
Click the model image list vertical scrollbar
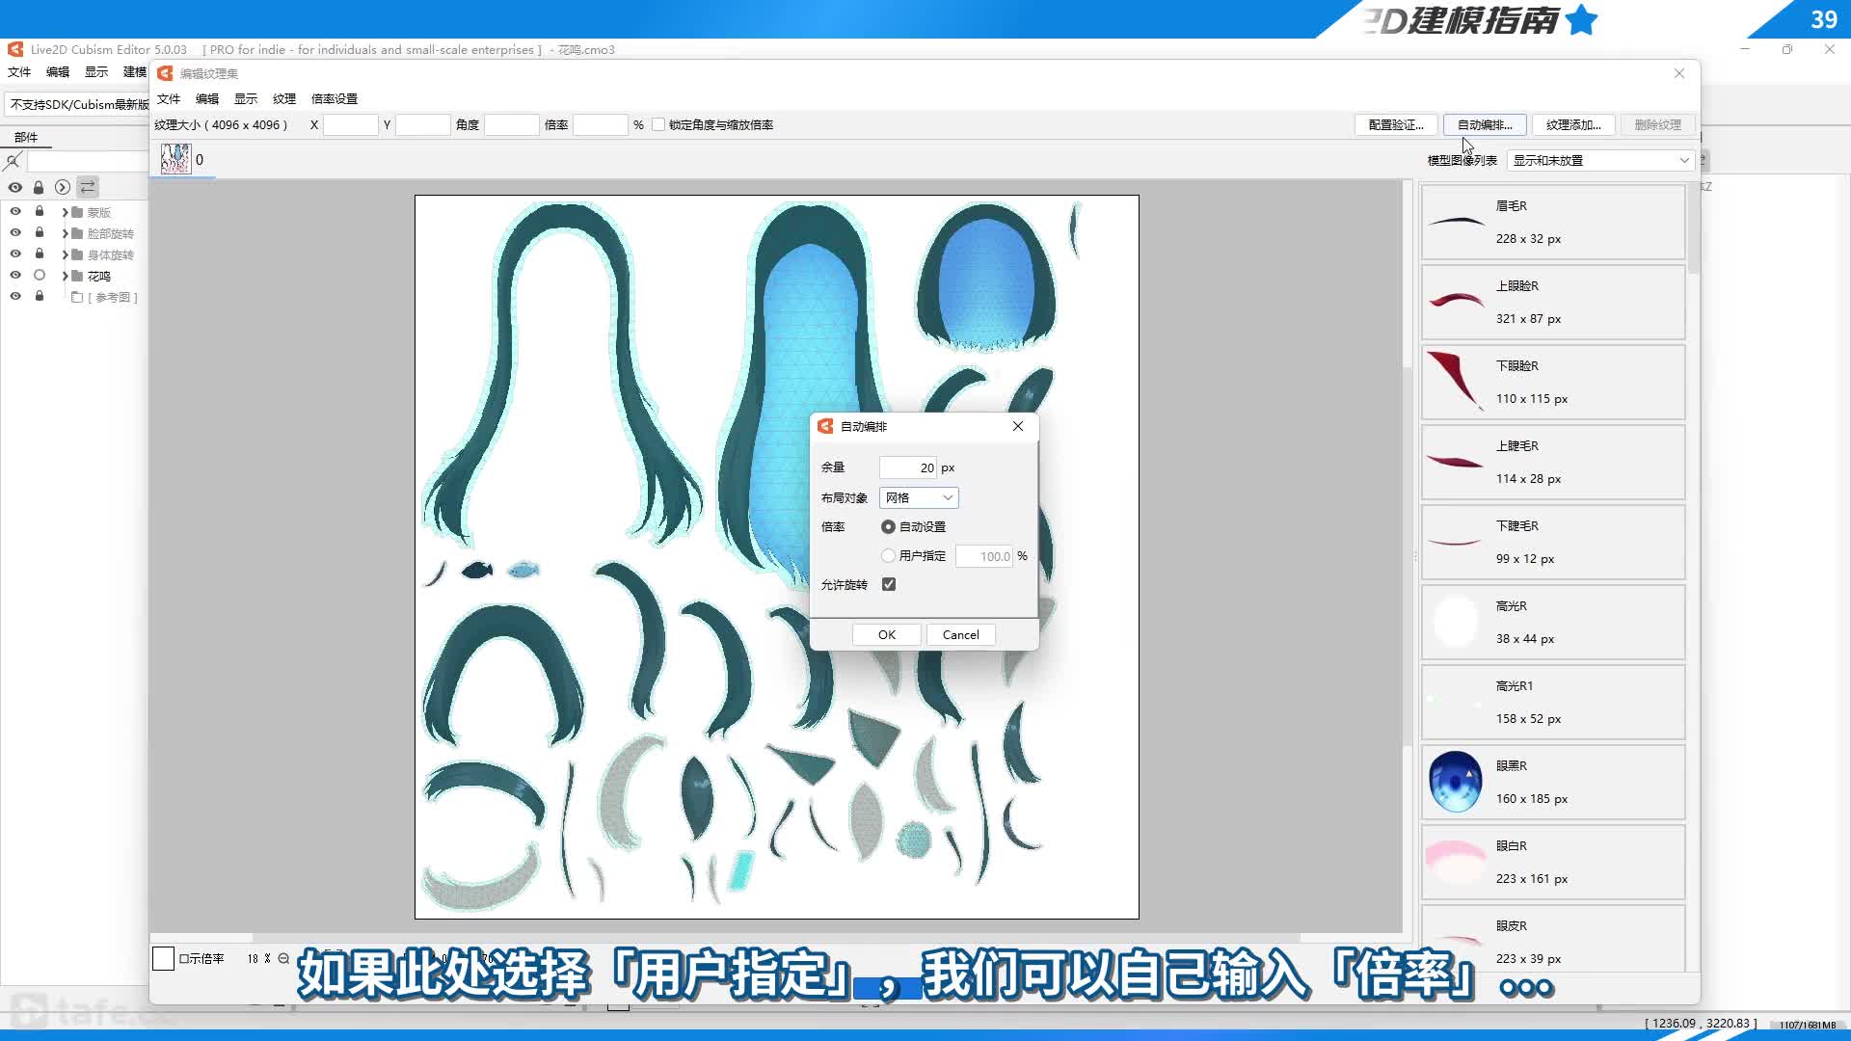pos(1694,229)
